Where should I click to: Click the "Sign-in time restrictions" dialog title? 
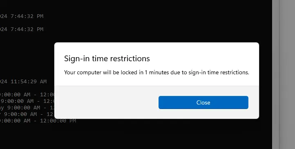click(107, 58)
